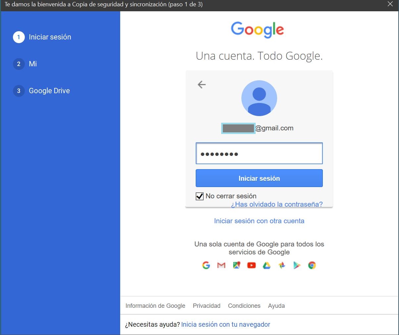The width and height of the screenshot is (399, 335).
Task: Click step 1 circle for Iniciar sesión
Action: point(19,37)
